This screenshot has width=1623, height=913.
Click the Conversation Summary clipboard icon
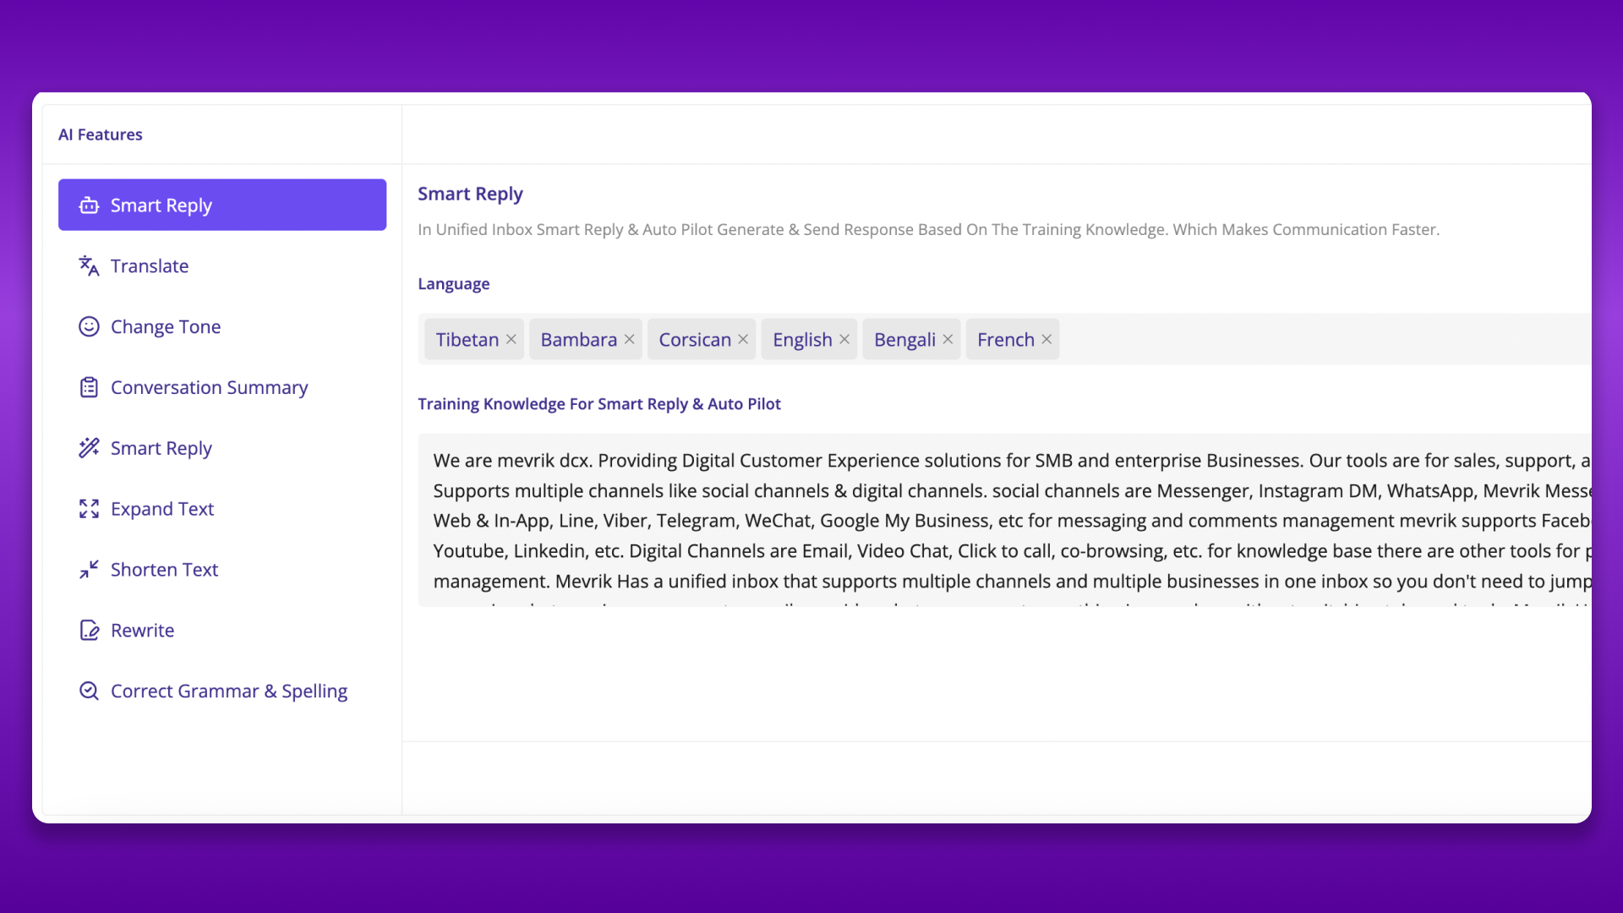(x=89, y=388)
